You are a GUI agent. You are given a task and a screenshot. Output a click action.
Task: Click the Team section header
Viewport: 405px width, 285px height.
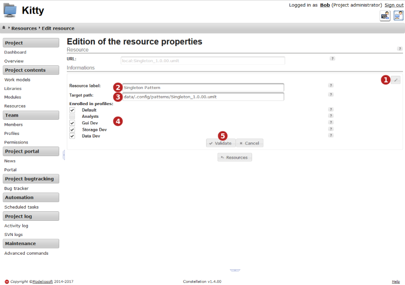pyautogui.click(x=31, y=115)
